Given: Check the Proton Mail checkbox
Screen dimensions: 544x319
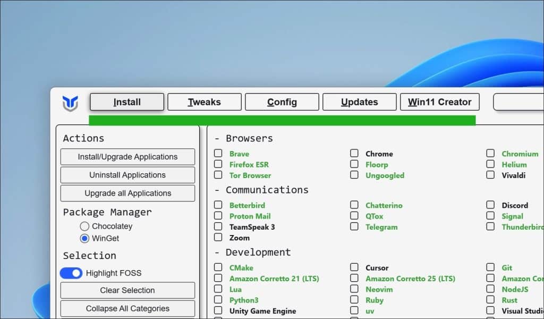Looking at the screenshot, I should (218, 215).
